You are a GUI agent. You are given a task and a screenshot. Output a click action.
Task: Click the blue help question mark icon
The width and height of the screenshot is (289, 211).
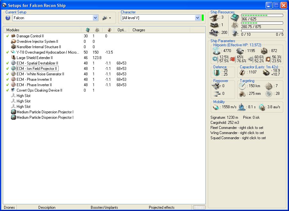pos(8,18)
